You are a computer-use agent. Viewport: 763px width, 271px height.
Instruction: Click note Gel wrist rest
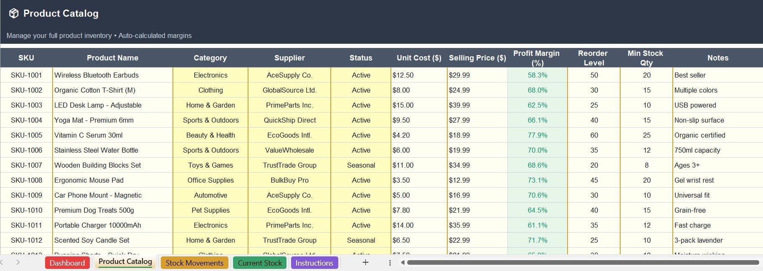point(717,180)
